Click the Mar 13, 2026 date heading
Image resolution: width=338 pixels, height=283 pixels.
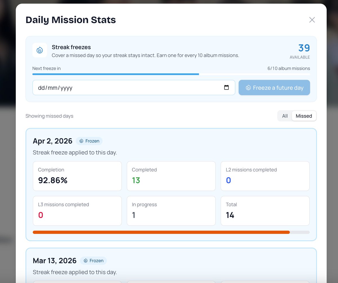(55, 261)
